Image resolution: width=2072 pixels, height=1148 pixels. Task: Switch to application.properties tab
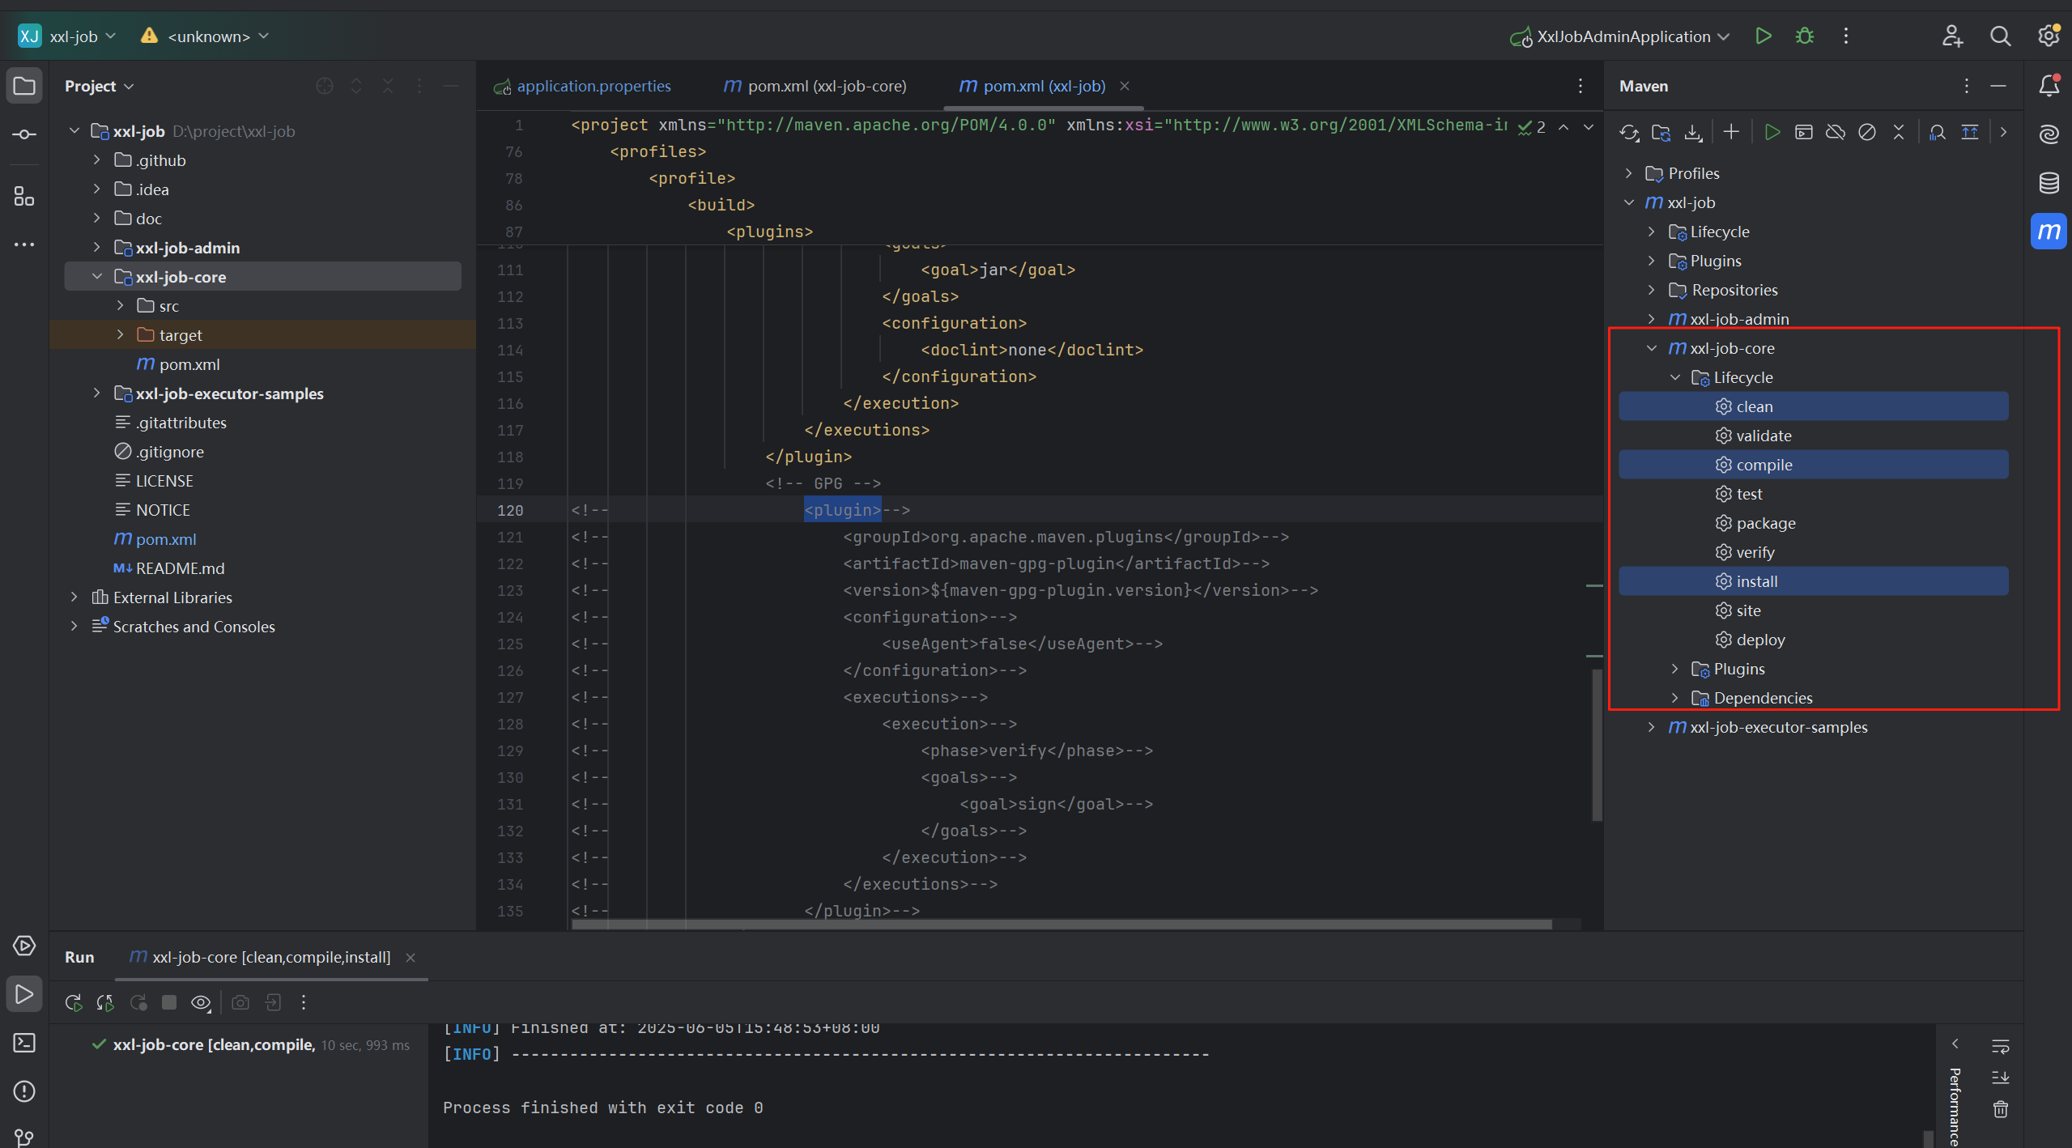coord(583,86)
